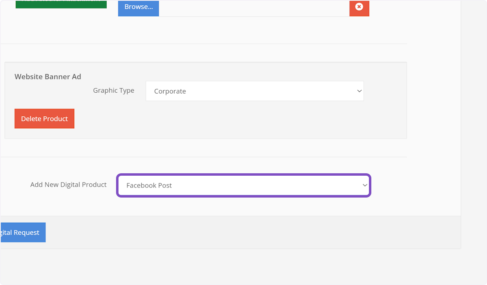Screen dimensions: 487x285
Task: Click chevron arrow on Facebook Post dropdown
Action: (x=364, y=185)
